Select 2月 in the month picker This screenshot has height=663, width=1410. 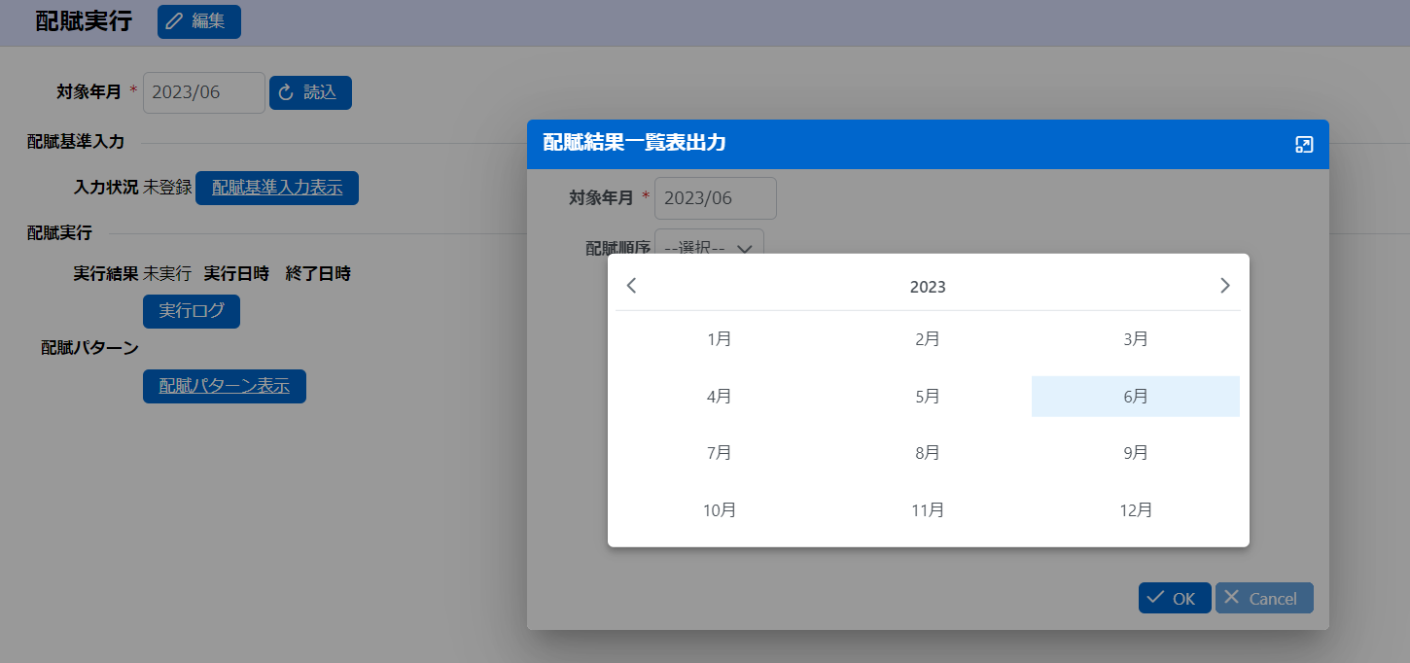[928, 339]
